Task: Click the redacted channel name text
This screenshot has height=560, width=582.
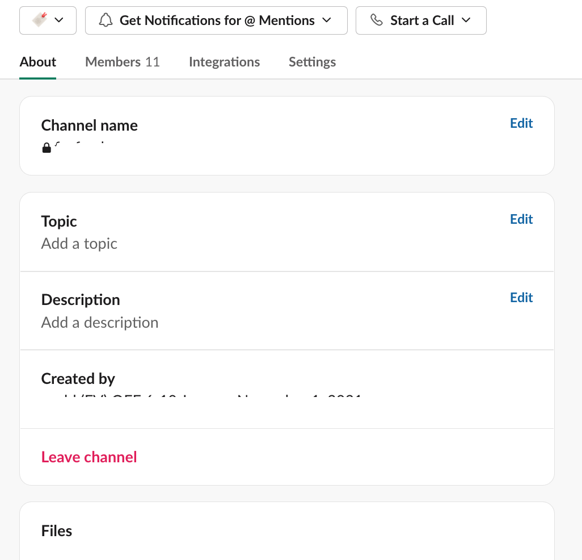Action: [x=90, y=149]
